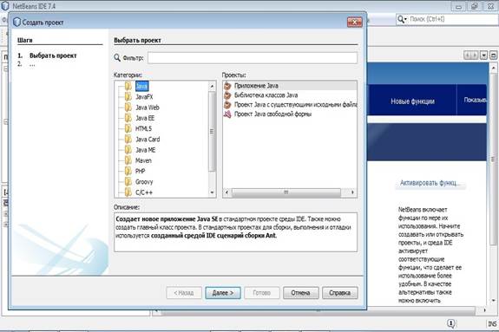Click the icon of 'Библиотека классов Java'

click(227, 95)
